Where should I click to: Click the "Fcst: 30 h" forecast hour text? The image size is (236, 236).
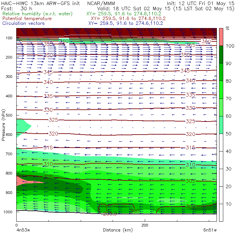point(17,8)
